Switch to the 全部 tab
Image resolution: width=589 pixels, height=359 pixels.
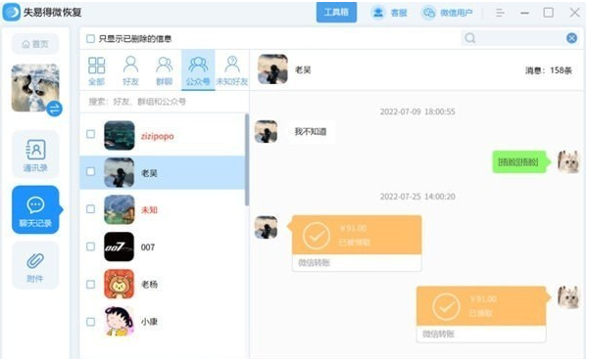[x=97, y=70]
